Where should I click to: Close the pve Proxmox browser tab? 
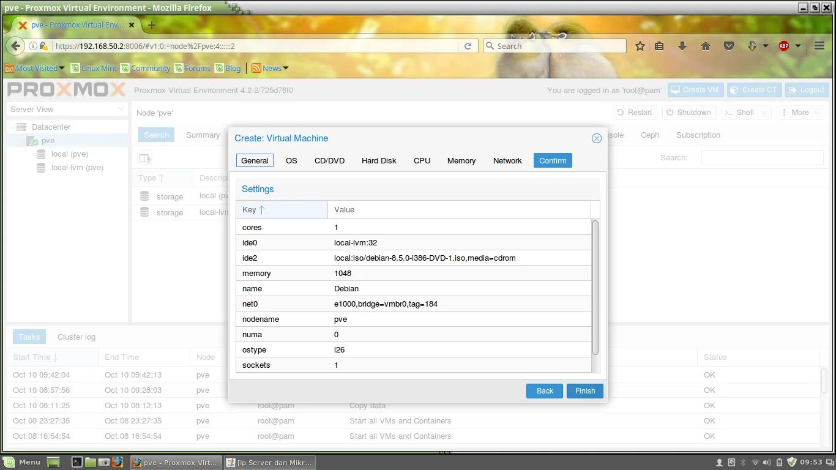[x=132, y=25]
